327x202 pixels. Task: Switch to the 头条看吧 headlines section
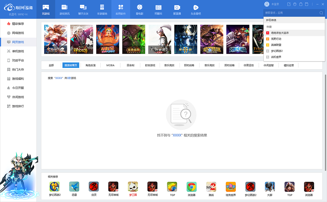tap(196, 9)
